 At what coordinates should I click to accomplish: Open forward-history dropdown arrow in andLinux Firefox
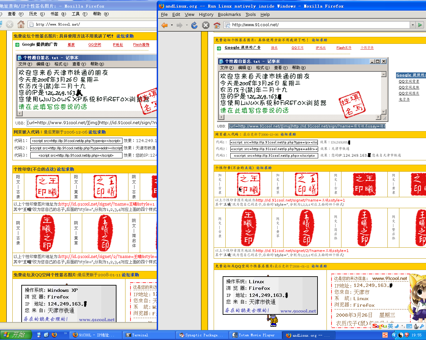pyautogui.click(x=187, y=25)
